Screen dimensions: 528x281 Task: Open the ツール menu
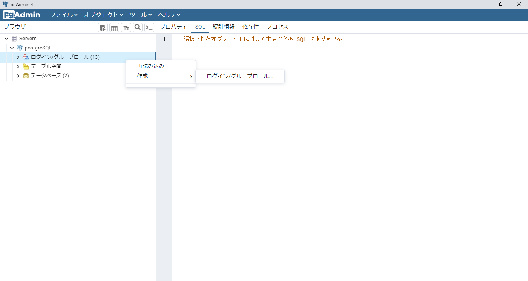(x=141, y=15)
